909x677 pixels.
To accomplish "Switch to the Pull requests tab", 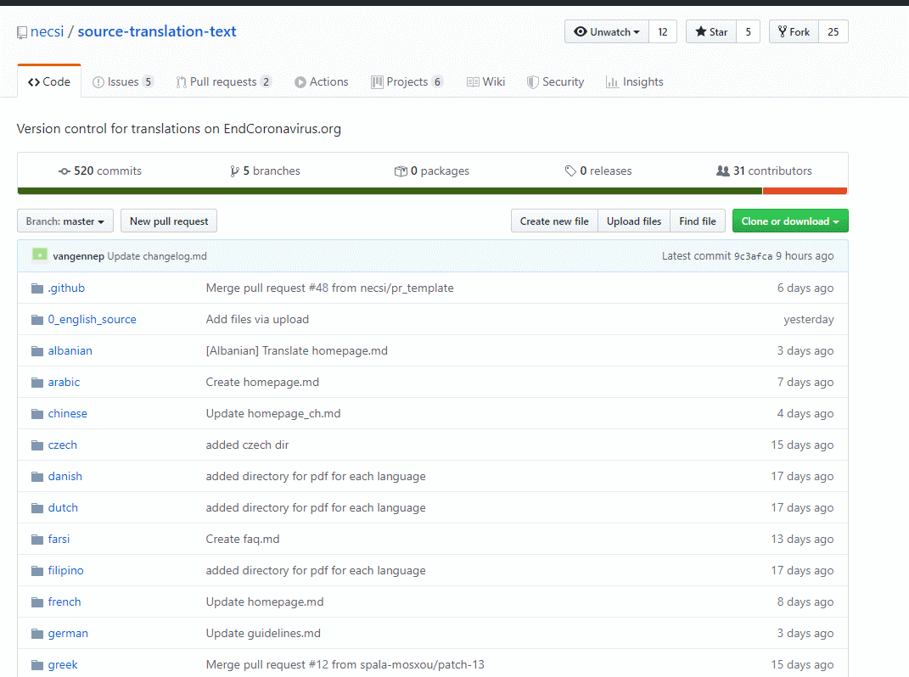I will coord(224,81).
